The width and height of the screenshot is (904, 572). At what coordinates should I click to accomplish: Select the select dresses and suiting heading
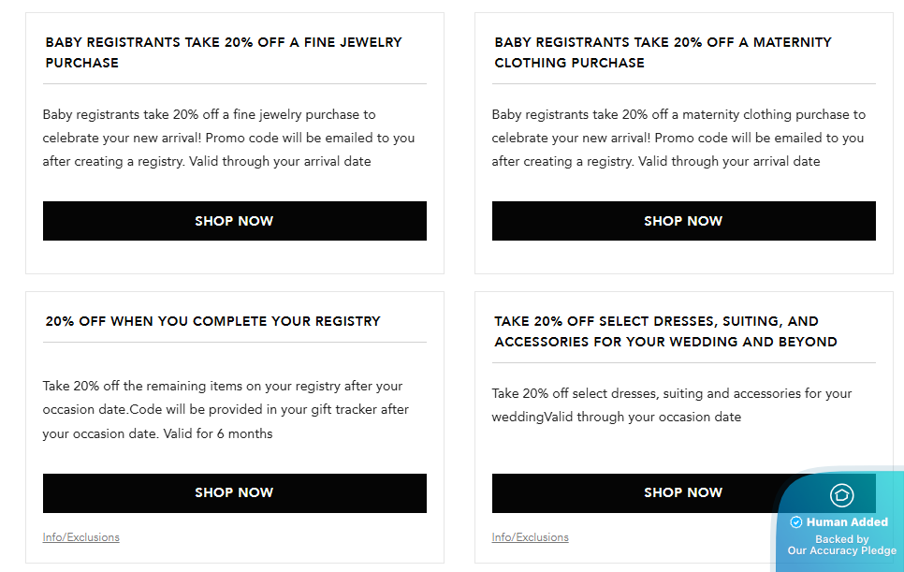(x=665, y=331)
